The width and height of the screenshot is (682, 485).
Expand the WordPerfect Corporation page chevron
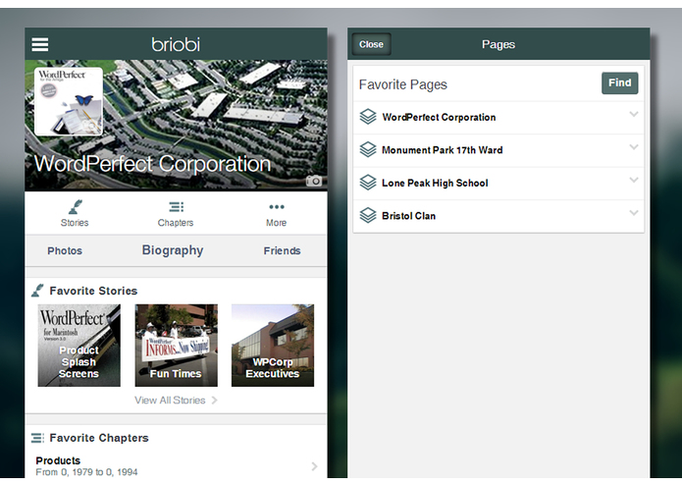click(634, 115)
